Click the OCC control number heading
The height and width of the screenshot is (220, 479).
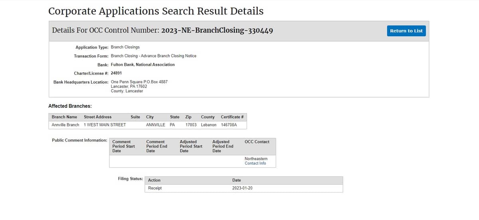coord(162,31)
